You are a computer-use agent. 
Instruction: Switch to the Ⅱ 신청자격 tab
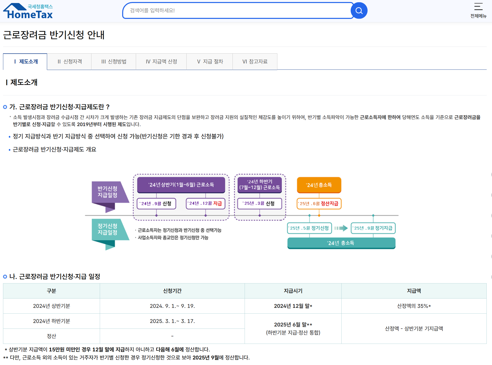[69, 62]
